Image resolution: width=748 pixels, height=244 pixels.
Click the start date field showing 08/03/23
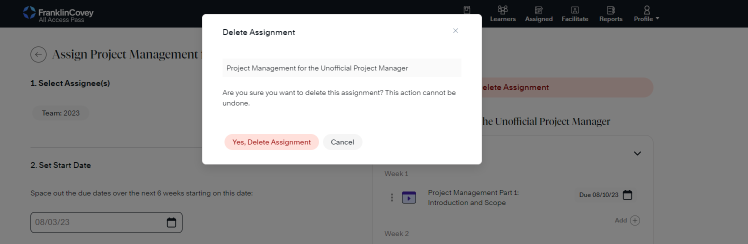point(97,222)
